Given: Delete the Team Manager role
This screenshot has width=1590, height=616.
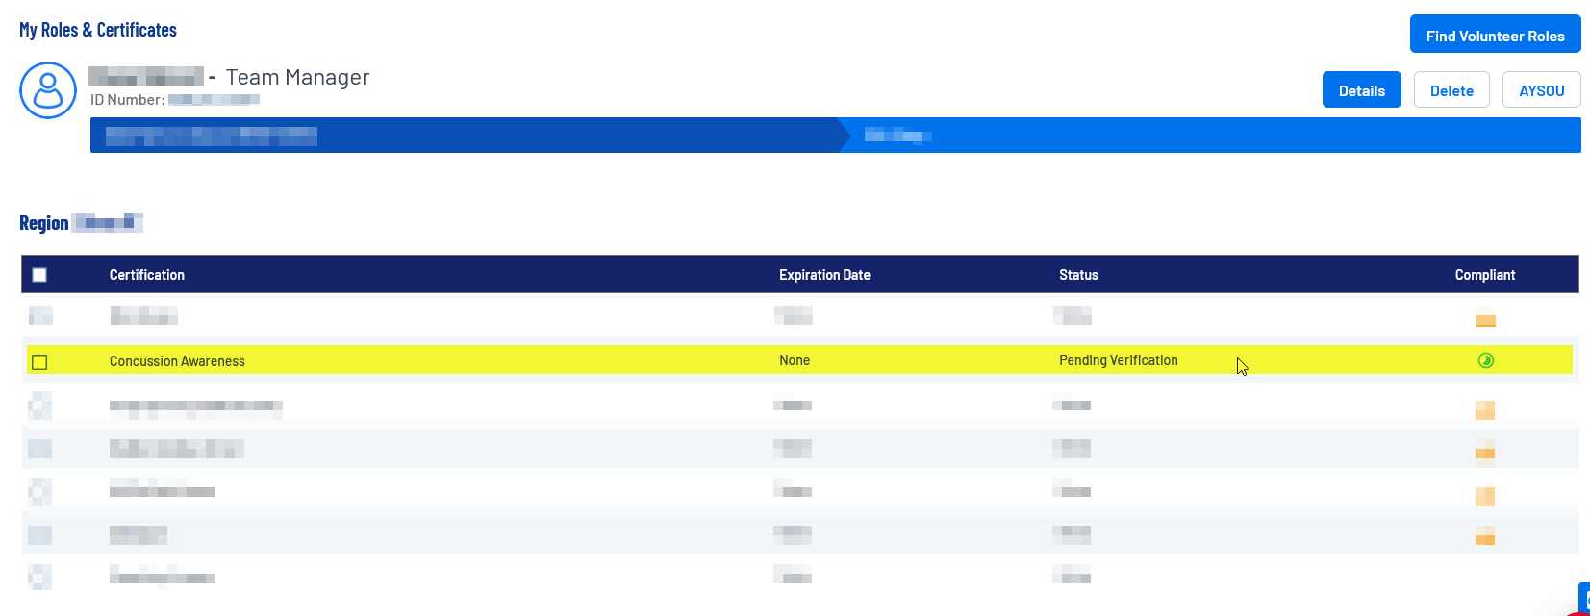Looking at the screenshot, I should coord(1451,90).
